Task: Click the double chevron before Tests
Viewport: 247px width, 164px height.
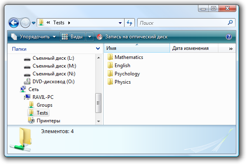Action: [x=48, y=23]
